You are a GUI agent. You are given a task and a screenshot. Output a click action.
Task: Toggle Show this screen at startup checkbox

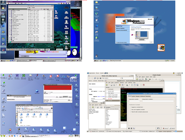pos(117,42)
